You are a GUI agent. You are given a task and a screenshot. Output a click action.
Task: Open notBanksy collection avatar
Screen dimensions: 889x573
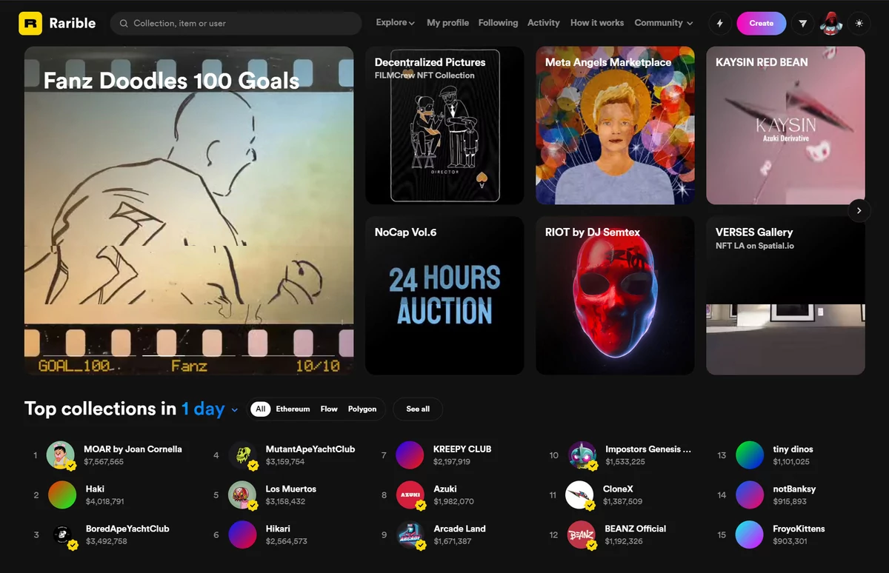[x=750, y=495]
